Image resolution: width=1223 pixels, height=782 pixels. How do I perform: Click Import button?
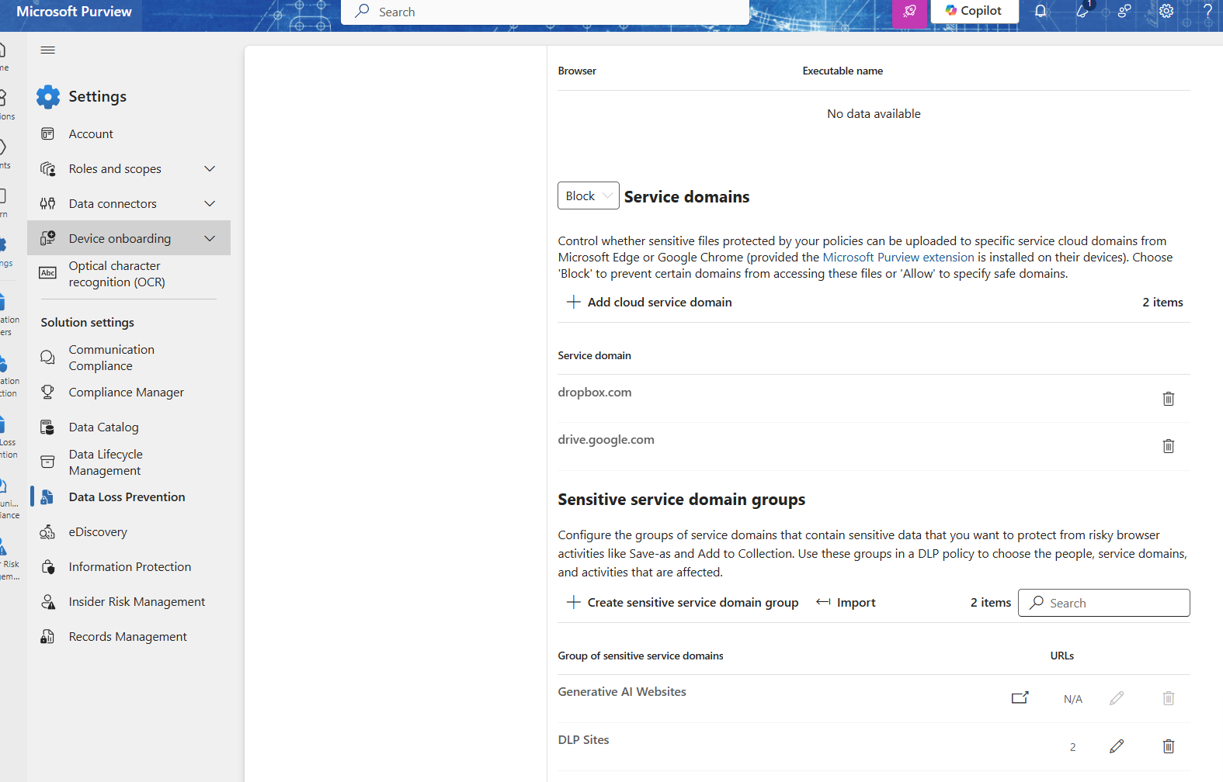click(x=846, y=602)
